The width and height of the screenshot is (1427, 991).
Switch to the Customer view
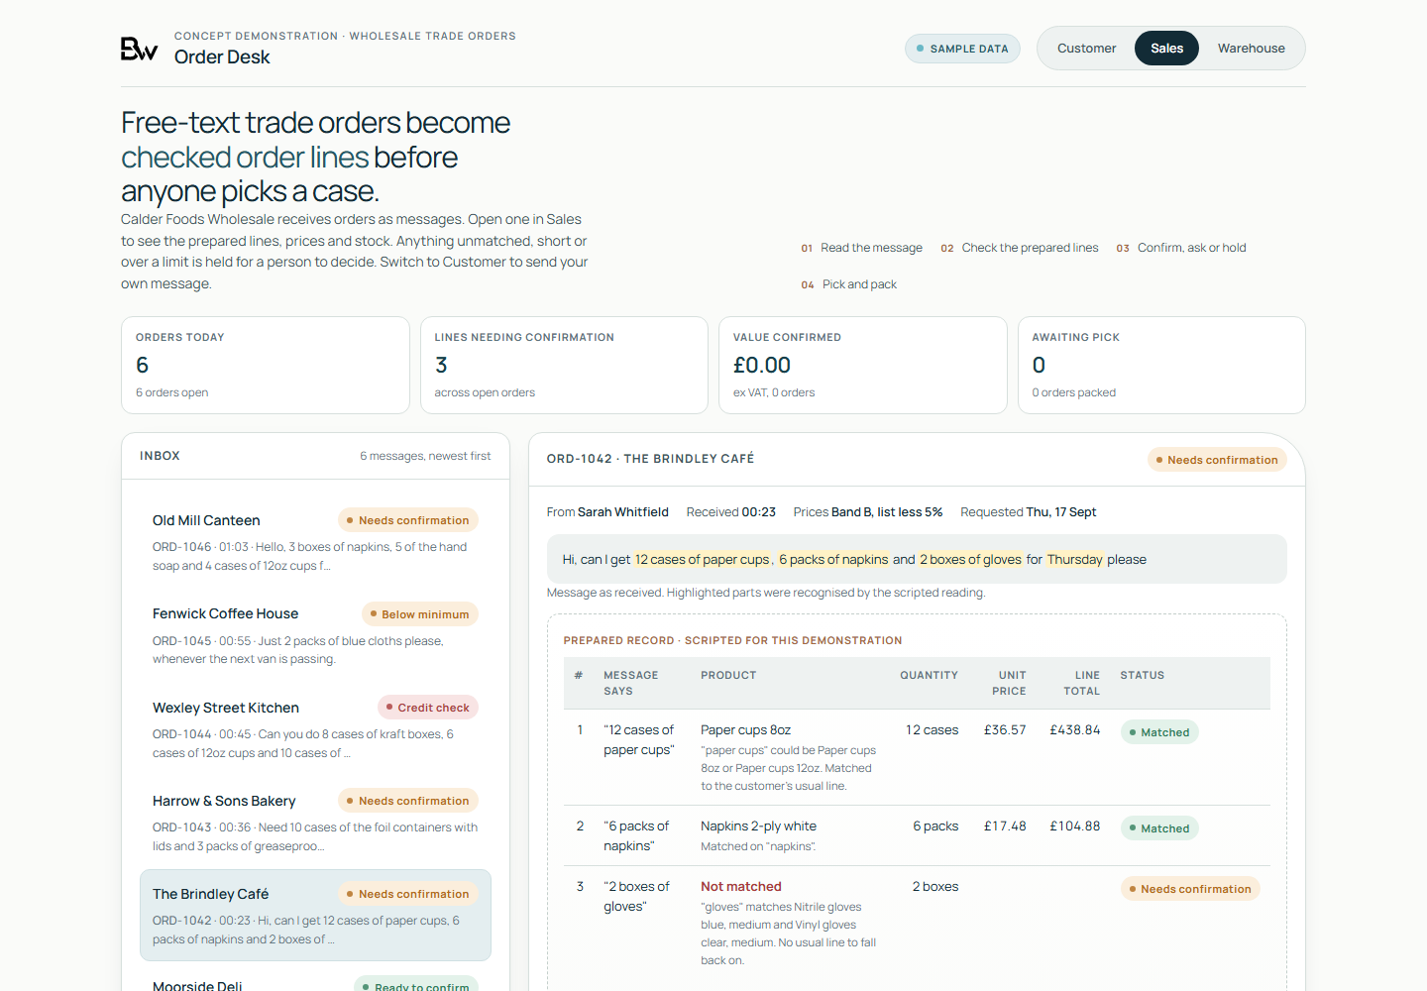pyautogui.click(x=1086, y=49)
